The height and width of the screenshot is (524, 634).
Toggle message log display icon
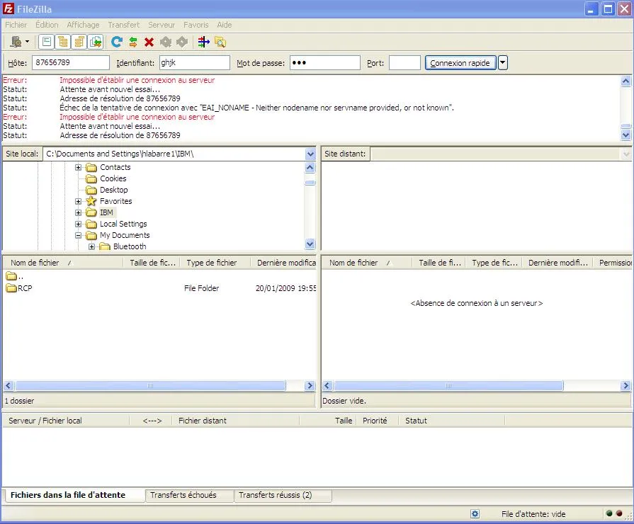47,42
